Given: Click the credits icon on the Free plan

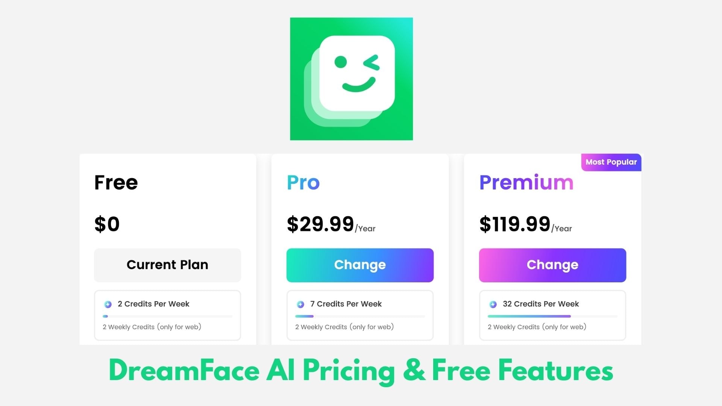Looking at the screenshot, I should tap(108, 304).
